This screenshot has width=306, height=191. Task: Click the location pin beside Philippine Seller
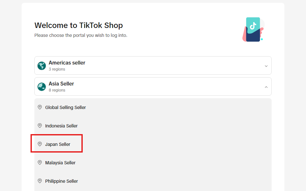click(x=40, y=181)
